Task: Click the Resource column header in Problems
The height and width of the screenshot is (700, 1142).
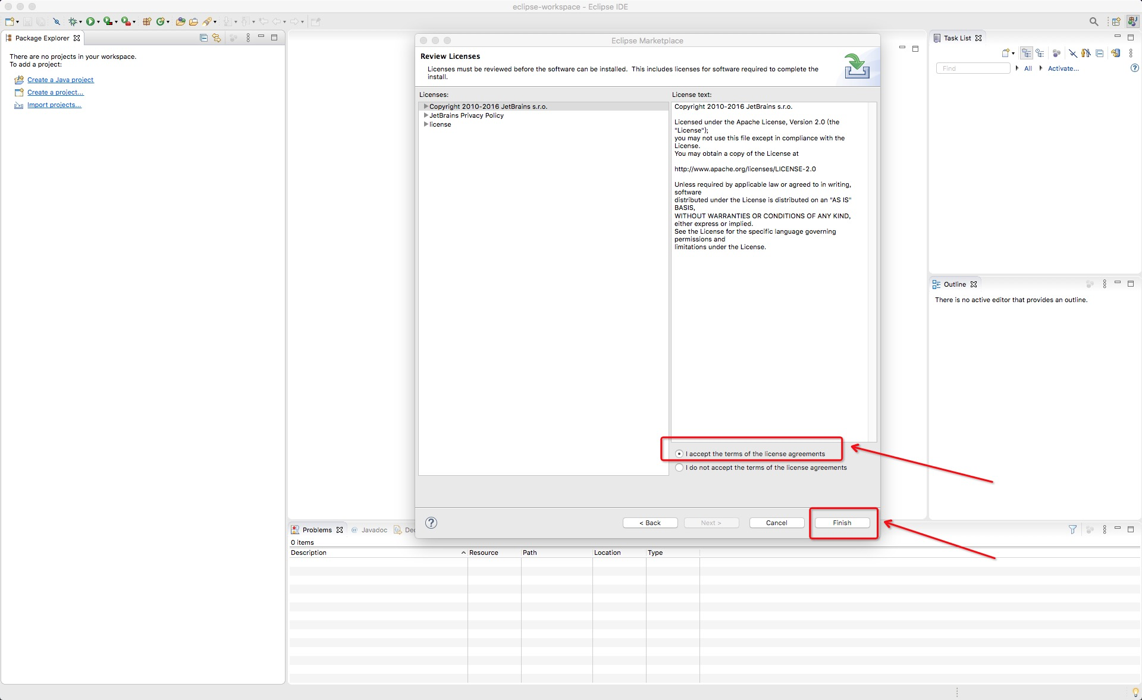Action: point(494,553)
